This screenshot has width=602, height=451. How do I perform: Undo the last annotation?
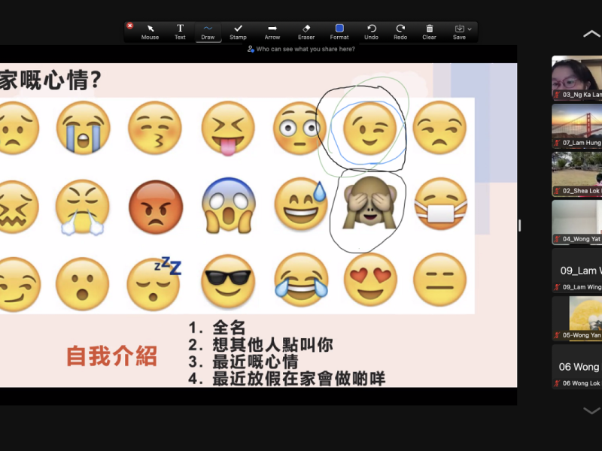(371, 32)
